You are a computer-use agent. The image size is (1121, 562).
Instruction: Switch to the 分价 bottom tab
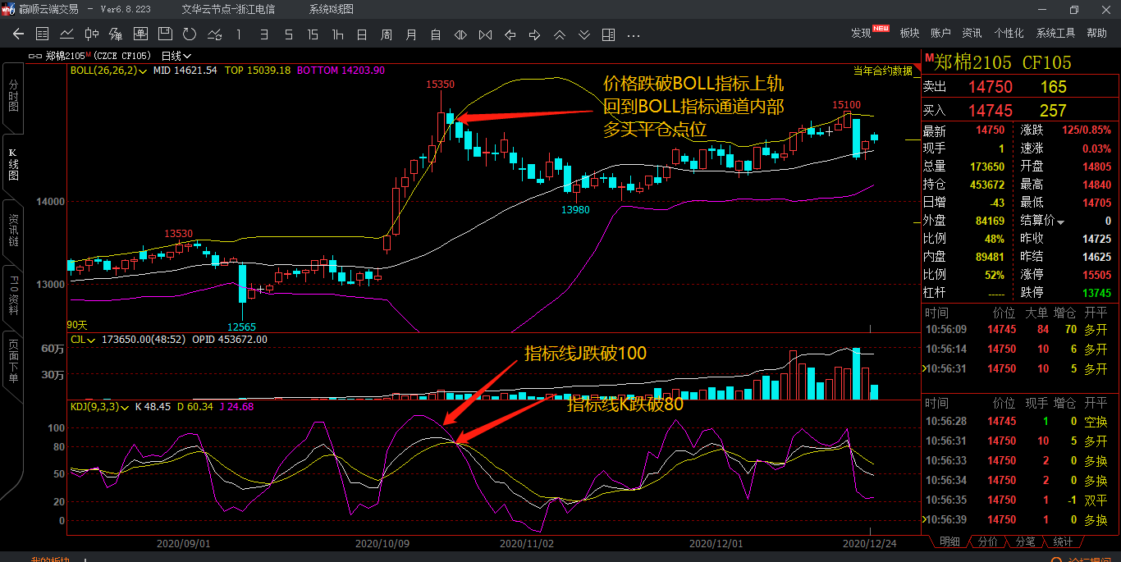[988, 541]
